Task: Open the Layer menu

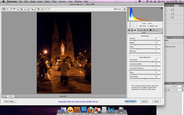Action: 40,2
